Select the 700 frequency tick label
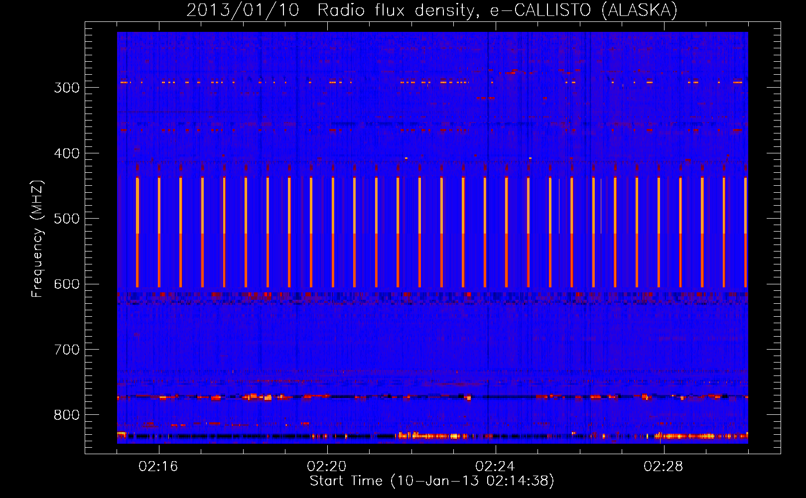The width and height of the screenshot is (806, 498). 67,350
